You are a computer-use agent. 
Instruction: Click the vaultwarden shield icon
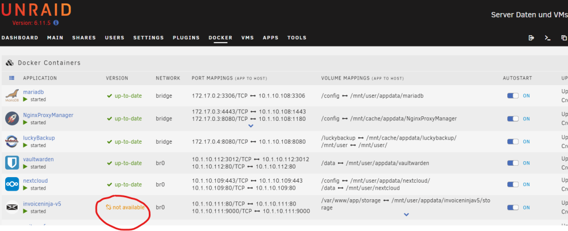[12, 162]
